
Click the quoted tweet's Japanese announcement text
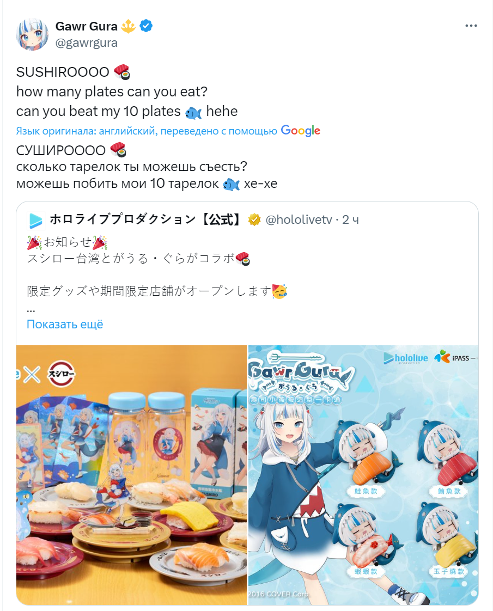(x=157, y=266)
